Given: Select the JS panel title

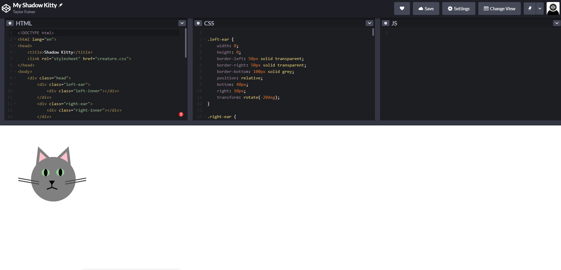Looking at the screenshot, I should 394,23.
